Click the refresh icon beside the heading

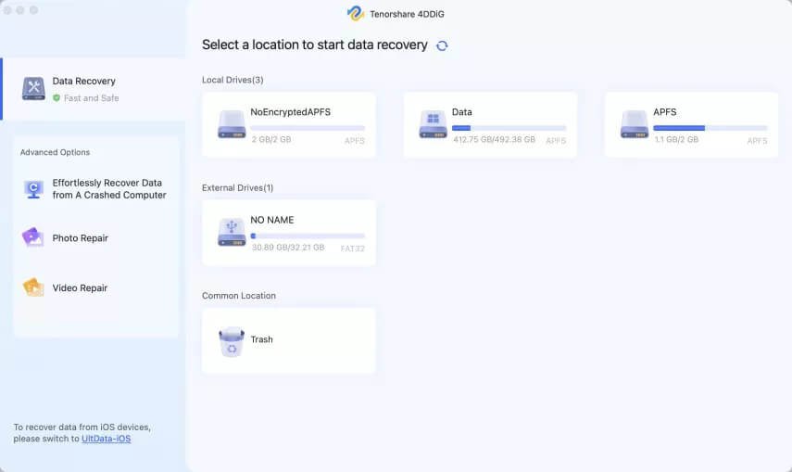tap(442, 45)
